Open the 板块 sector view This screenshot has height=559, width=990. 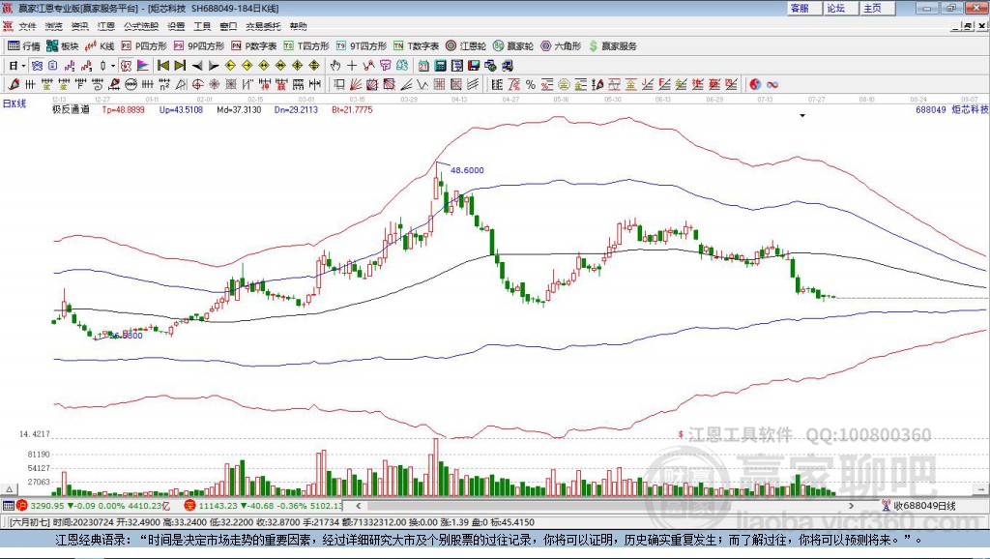tap(63, 46)
